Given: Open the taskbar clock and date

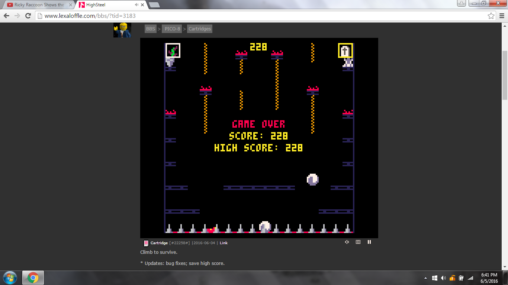Looking at the screenshot, I should click(x=489, y=278).
